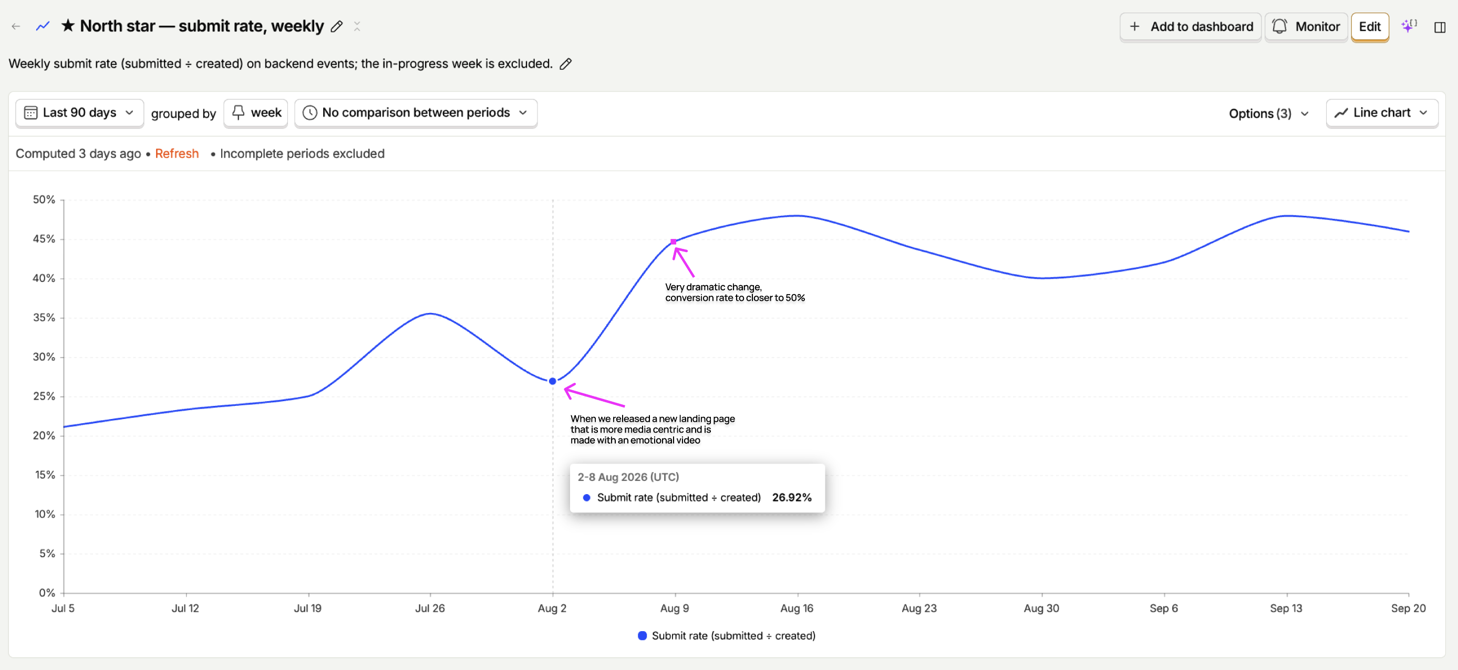Image resolution: width=1458 pixels, height=670 pixels.
Task: Click Computed 3 days ago text
Action: (x=78, y=153)
